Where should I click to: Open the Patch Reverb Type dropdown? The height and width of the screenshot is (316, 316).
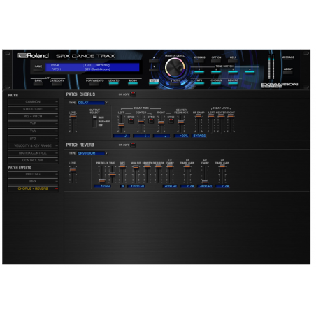tap(93, 153)
